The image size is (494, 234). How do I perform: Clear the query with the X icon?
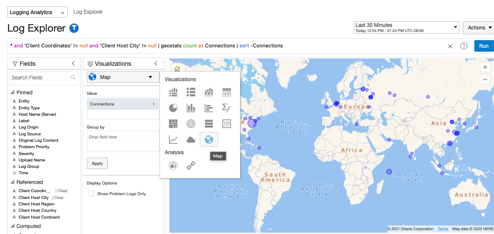click(x=450, y=46)
